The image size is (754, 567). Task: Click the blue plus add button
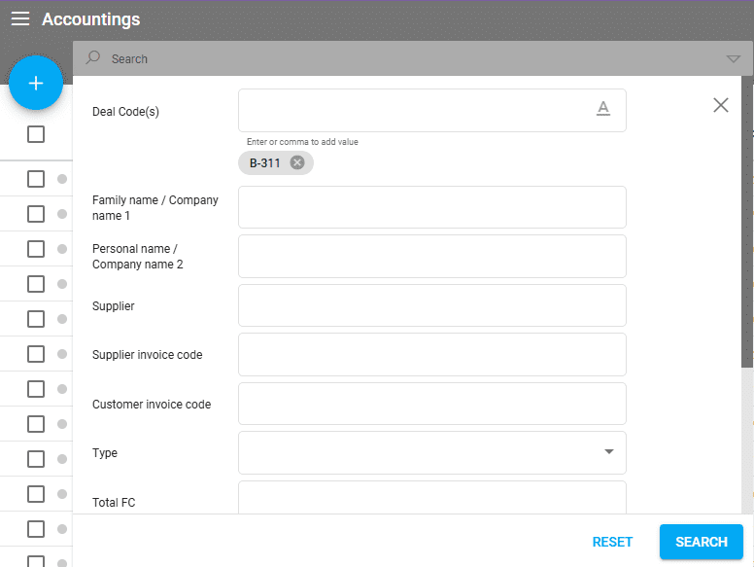[36, 84]
